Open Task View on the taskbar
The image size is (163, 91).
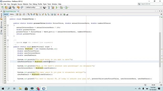[14, 89]
